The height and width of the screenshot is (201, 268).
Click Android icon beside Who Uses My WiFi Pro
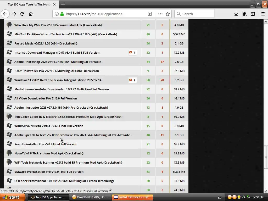click(9, 25)
